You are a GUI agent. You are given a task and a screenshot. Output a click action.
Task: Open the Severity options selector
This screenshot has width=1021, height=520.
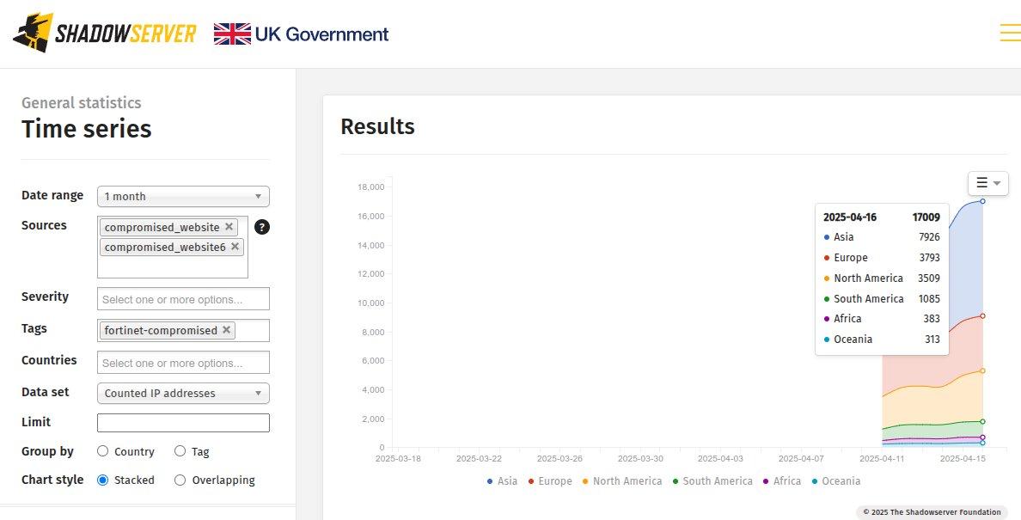[x=183, y=299]
